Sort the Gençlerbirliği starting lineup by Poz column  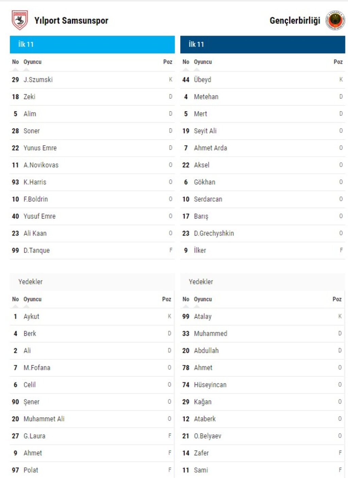click(x=338, y=62)
